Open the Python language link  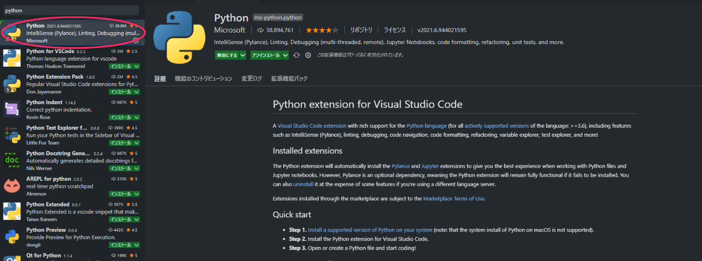coord(427,126)
